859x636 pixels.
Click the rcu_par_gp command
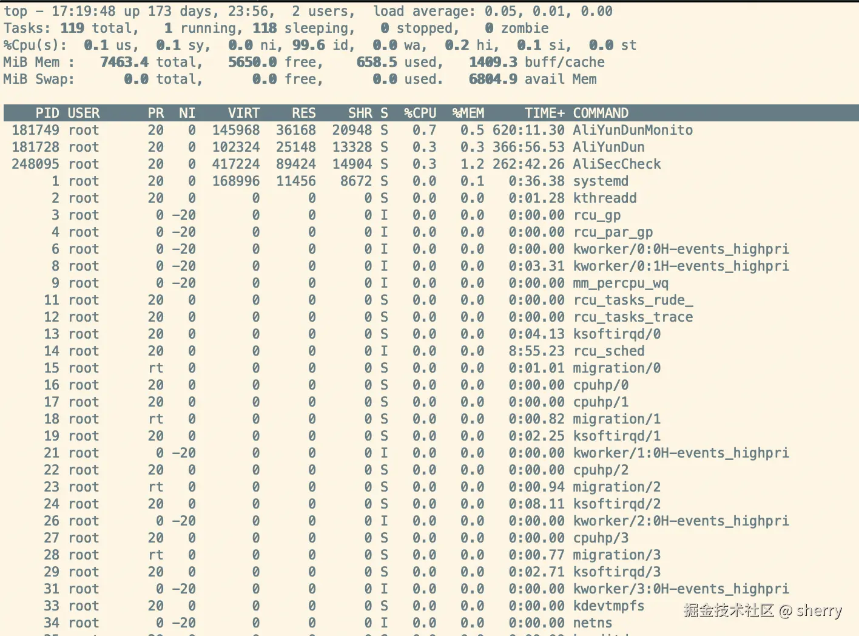(x=613, y=232)
